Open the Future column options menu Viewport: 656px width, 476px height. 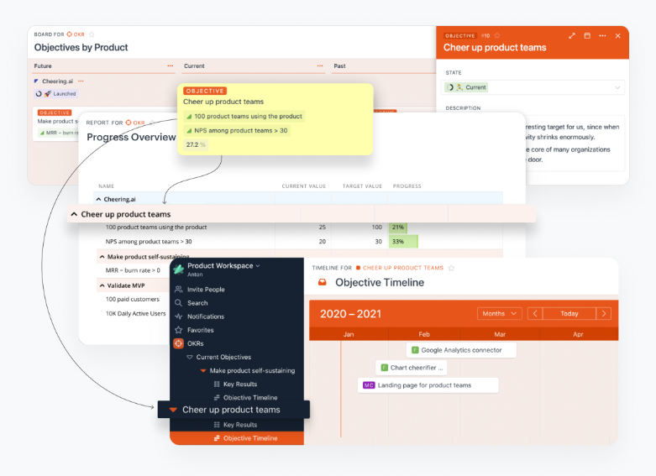(x=171, y=65)
